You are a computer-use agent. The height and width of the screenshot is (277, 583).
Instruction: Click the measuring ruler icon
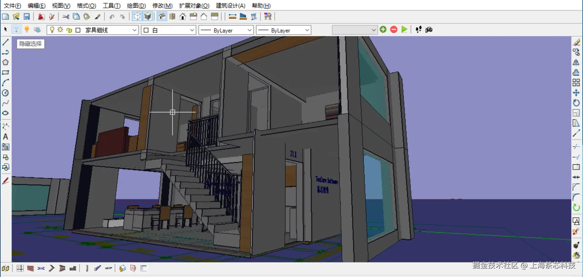pyautogui.click(x=232, y=17)
